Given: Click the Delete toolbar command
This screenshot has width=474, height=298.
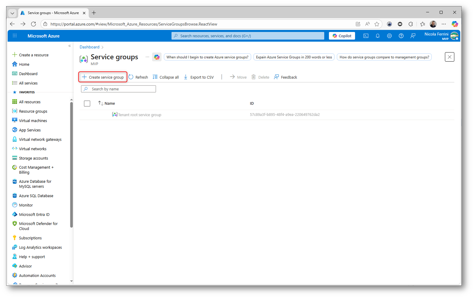Looking at the screenshot, I should [260, 77].
